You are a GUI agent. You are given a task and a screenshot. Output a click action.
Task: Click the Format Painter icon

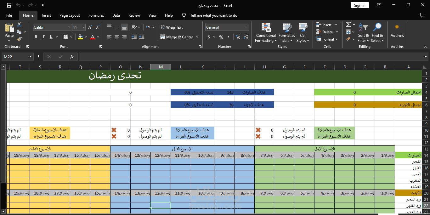(18, 38)
